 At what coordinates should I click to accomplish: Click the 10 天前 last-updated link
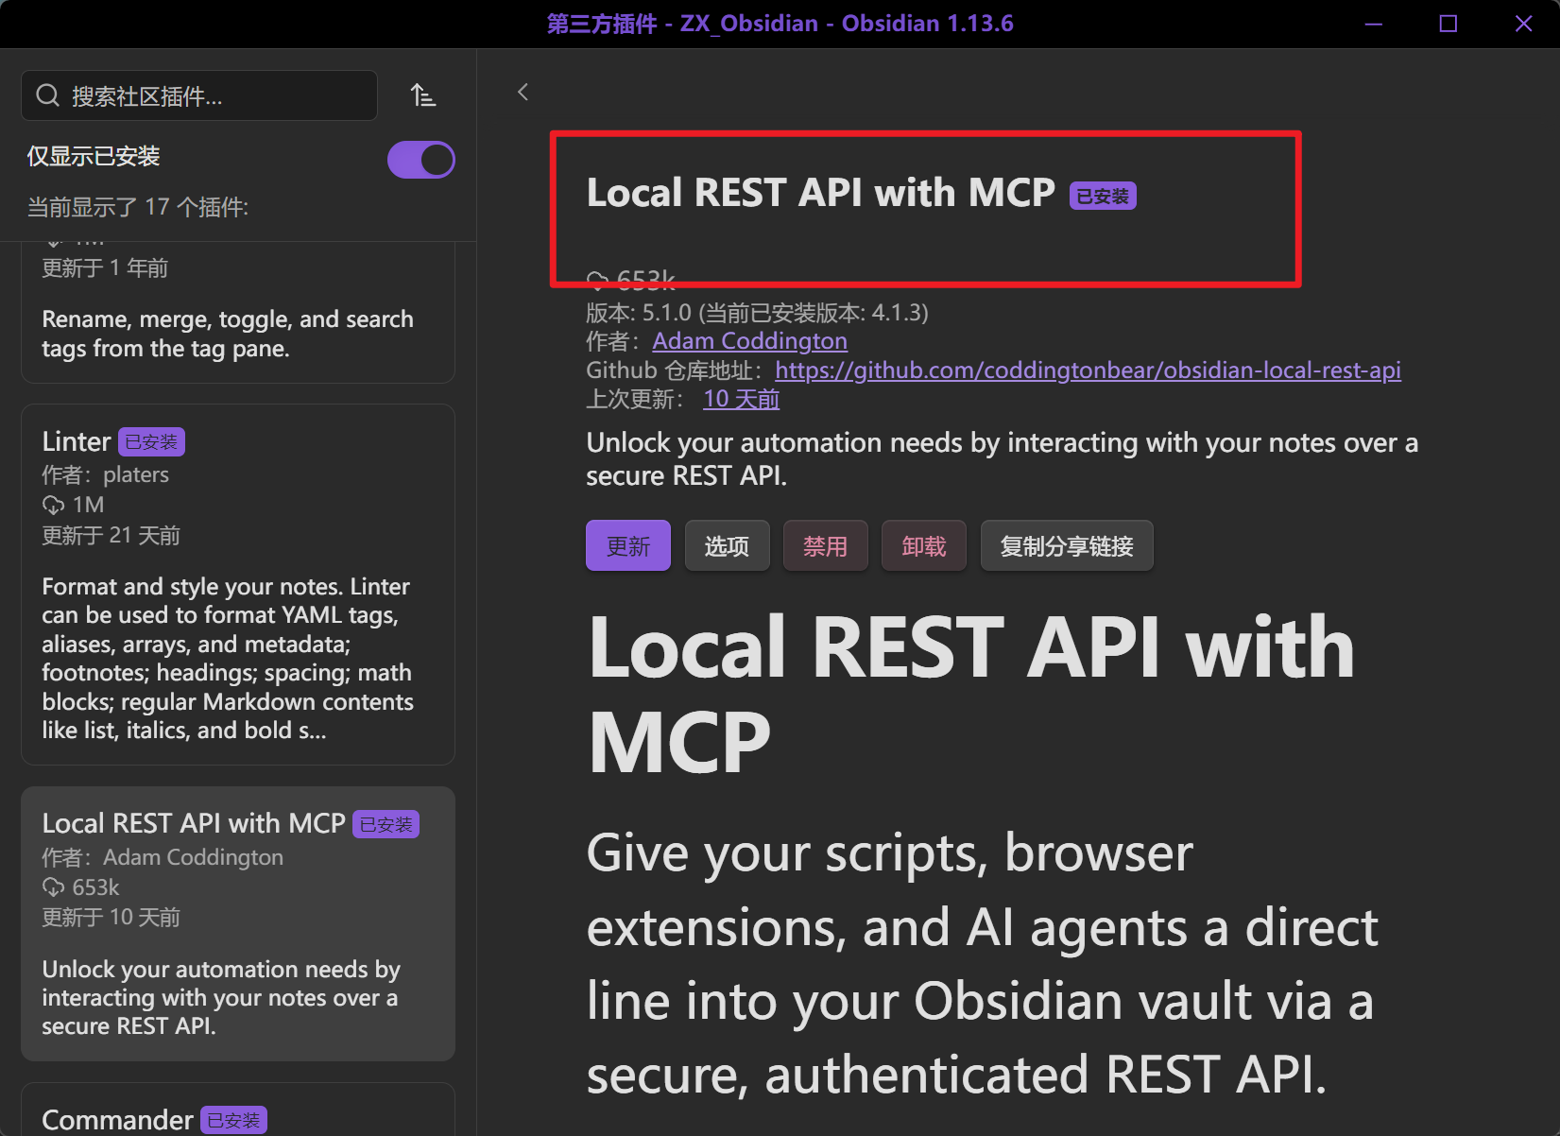[741, 399]
